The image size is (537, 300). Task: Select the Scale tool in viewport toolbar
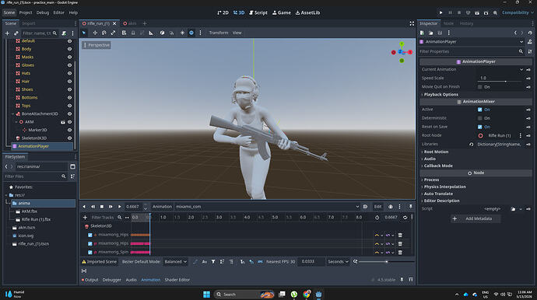[113, 33]
